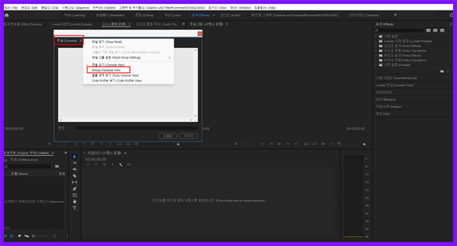
Task: Choose Debug Database View menu item
Action: point(106,70)
